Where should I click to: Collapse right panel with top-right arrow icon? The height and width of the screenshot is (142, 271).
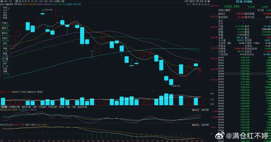click(209, 1)
